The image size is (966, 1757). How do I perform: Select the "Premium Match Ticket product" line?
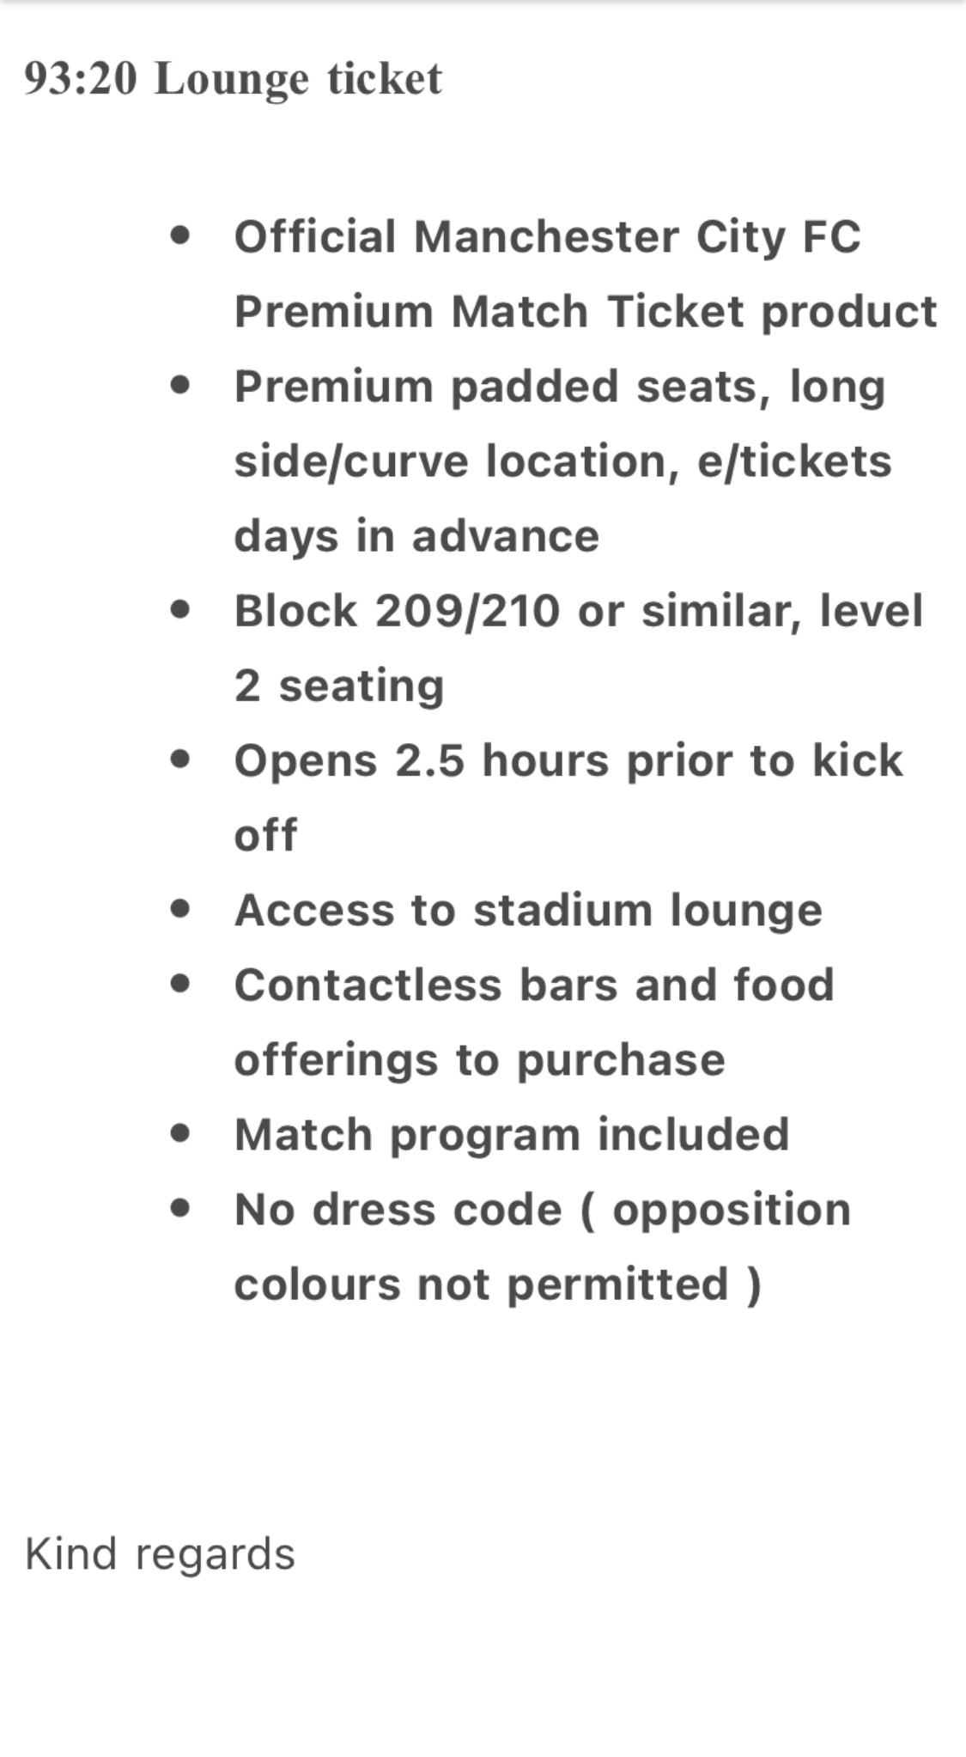pyautogui.click(x=585, y=311)
